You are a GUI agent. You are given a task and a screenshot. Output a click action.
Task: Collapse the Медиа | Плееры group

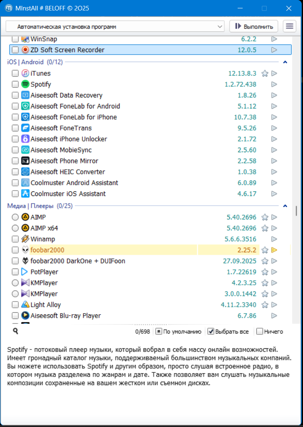coord(285,206)
